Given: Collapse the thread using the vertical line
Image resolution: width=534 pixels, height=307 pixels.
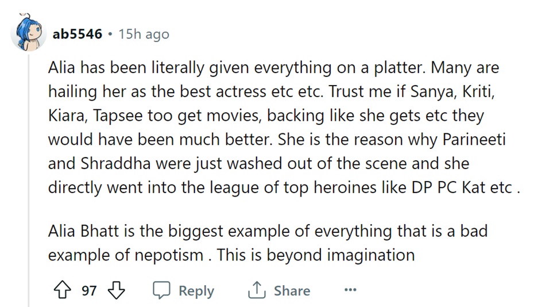Looking at the screenshot, I should pos(29,172).
